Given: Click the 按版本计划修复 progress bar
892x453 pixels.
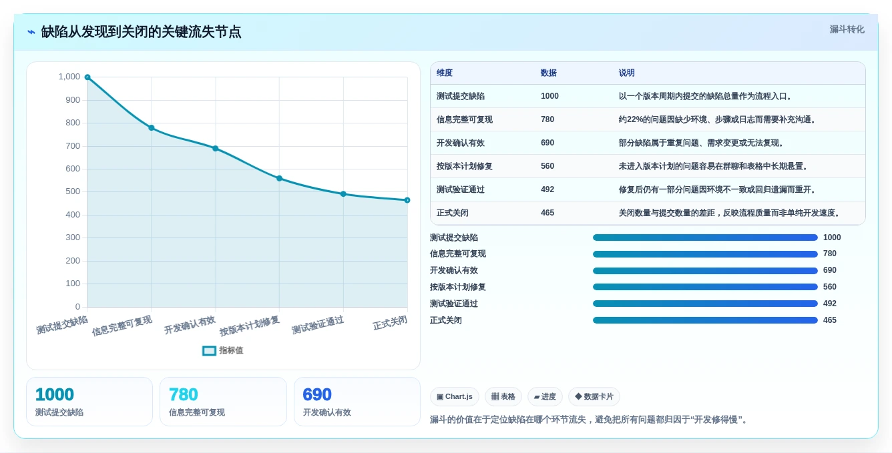Looking at the screenshot, I should point(705,287).
